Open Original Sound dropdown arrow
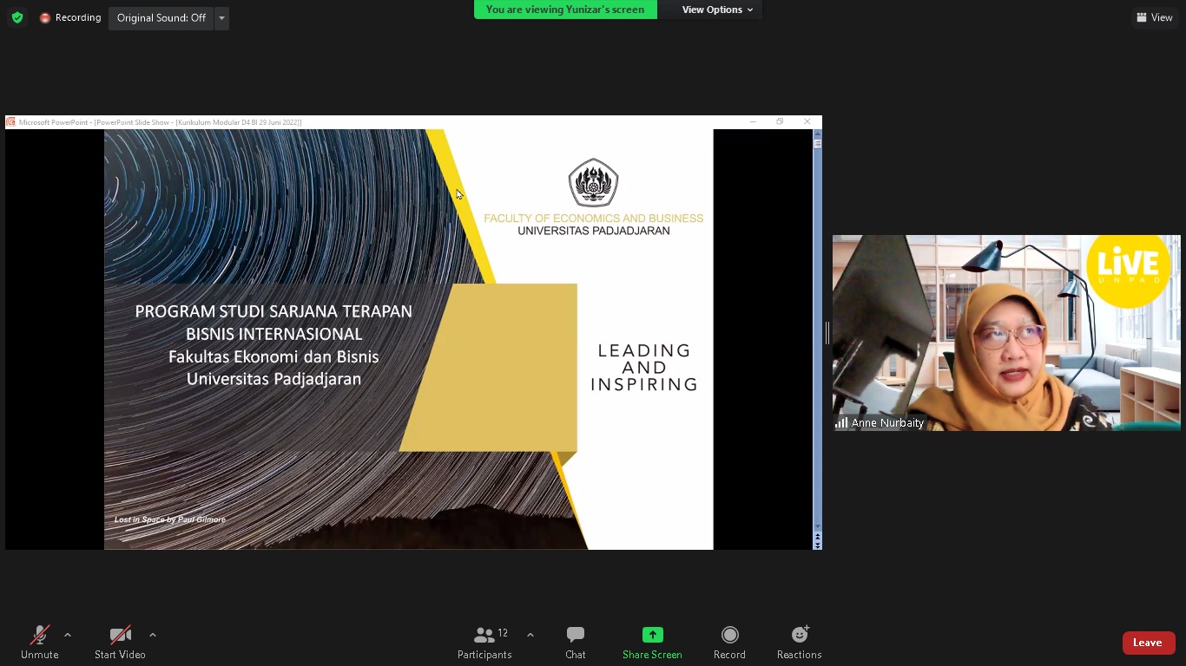This screenshot has height=666, width=1186. tap(221, 18)
